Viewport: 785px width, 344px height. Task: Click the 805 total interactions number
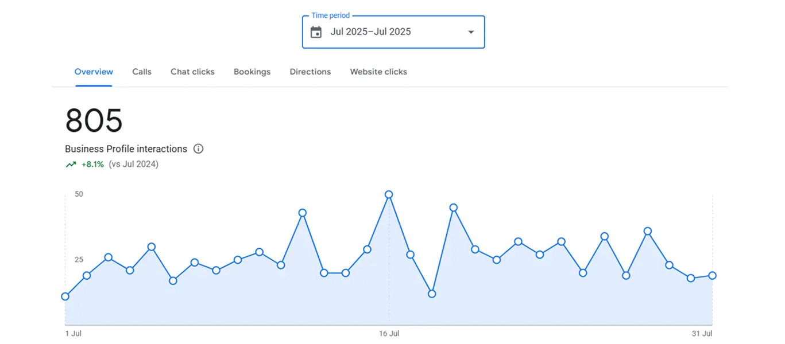pos(94,121)
